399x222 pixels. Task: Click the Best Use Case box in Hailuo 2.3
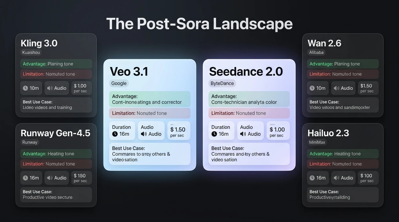click(x=342, y=195)
